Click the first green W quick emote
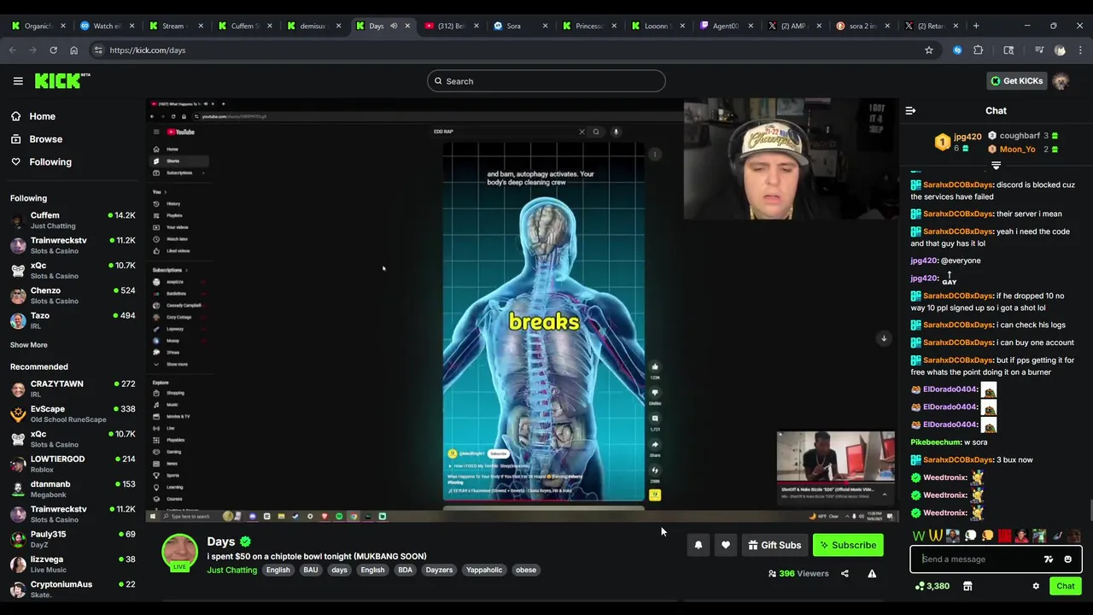 tap(919, 536)
